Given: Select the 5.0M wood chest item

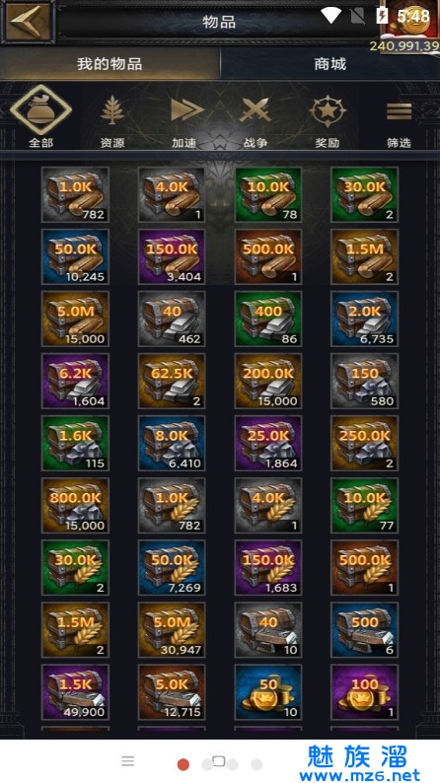Looking at the screenshot, I should pyautogui.click(x=75, y=320).
